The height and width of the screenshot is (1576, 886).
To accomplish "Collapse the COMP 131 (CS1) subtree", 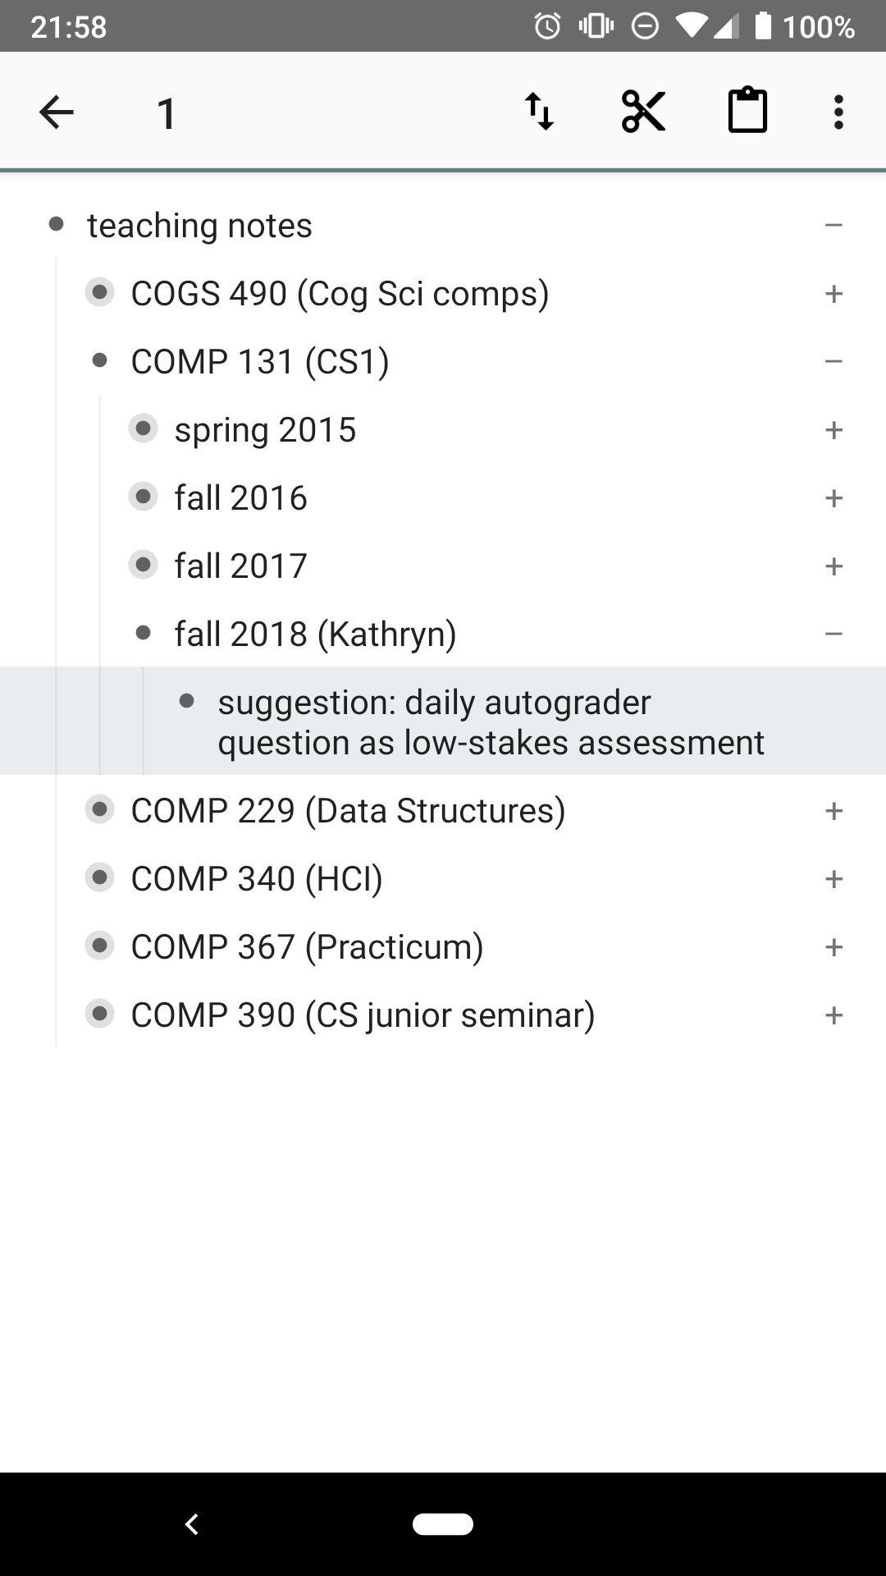I will 834,361.
